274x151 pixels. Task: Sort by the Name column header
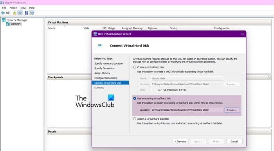52,28
